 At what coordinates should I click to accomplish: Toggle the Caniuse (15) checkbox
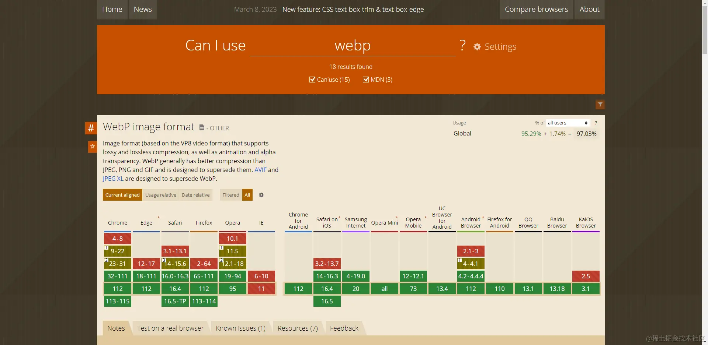[x=312, y=80]
